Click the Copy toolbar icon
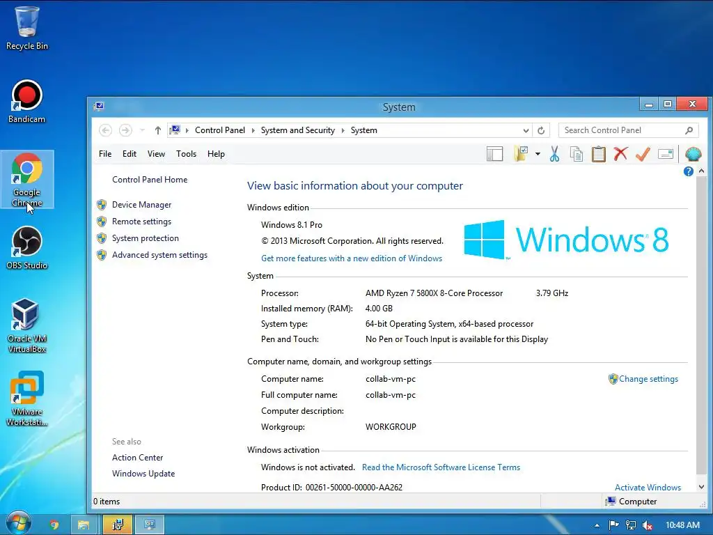 tap(577, 154)
